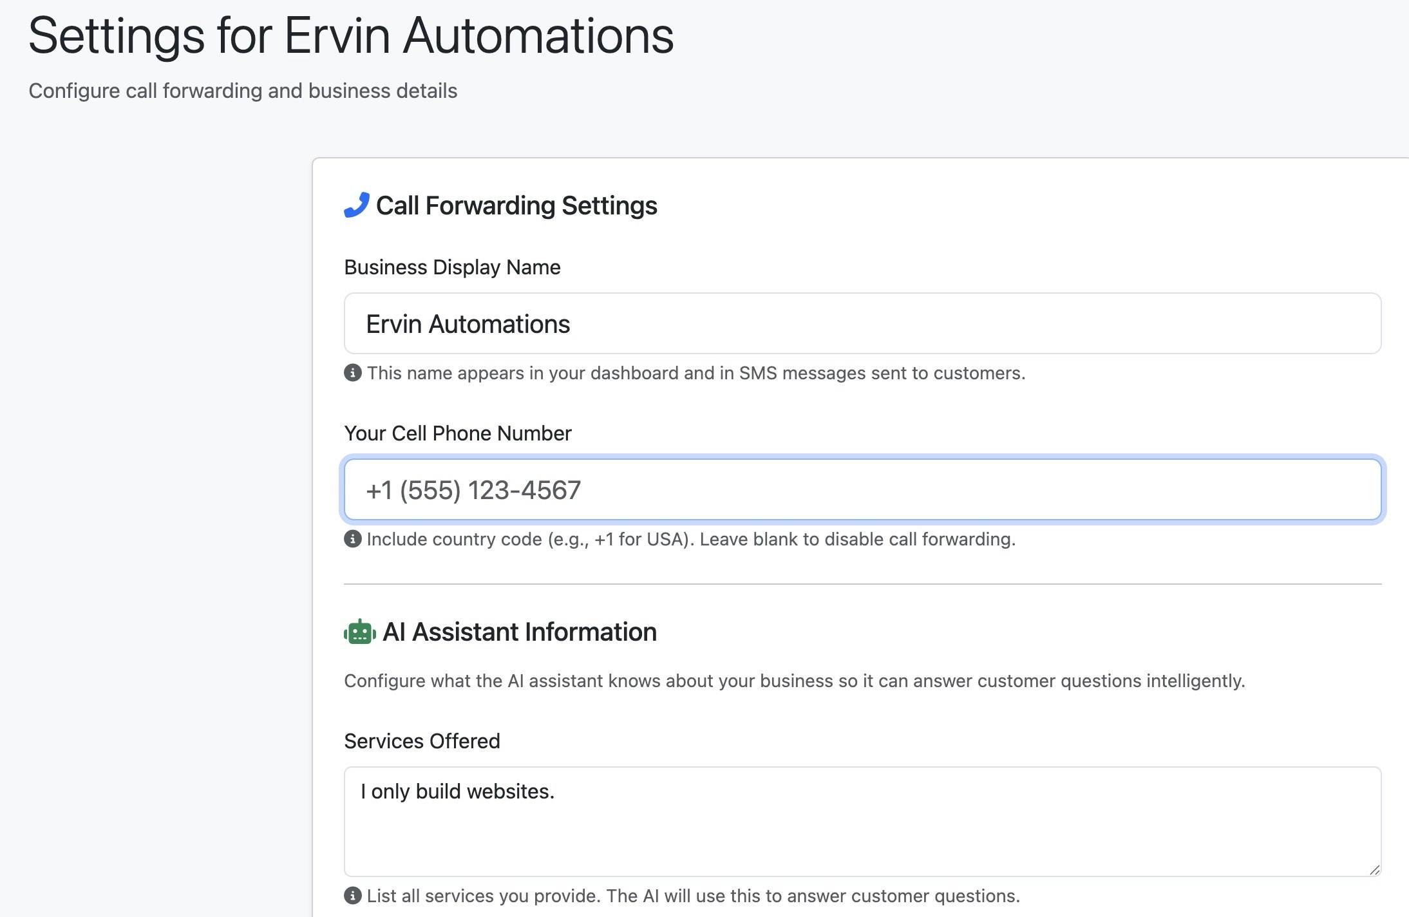Click the Your Cell Phone Number label
The image size is (1409, 917).
click(x=457, y=433)
